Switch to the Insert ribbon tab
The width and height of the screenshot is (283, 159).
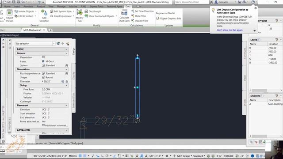17,6
